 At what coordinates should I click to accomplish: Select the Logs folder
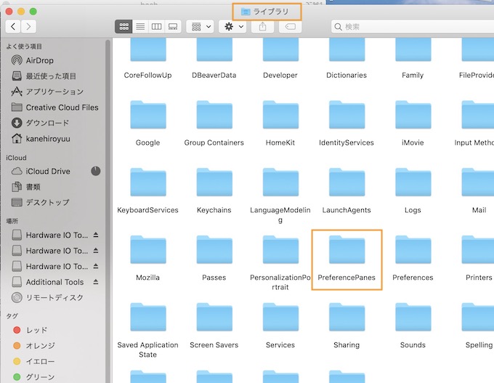(x=413, y=182)
